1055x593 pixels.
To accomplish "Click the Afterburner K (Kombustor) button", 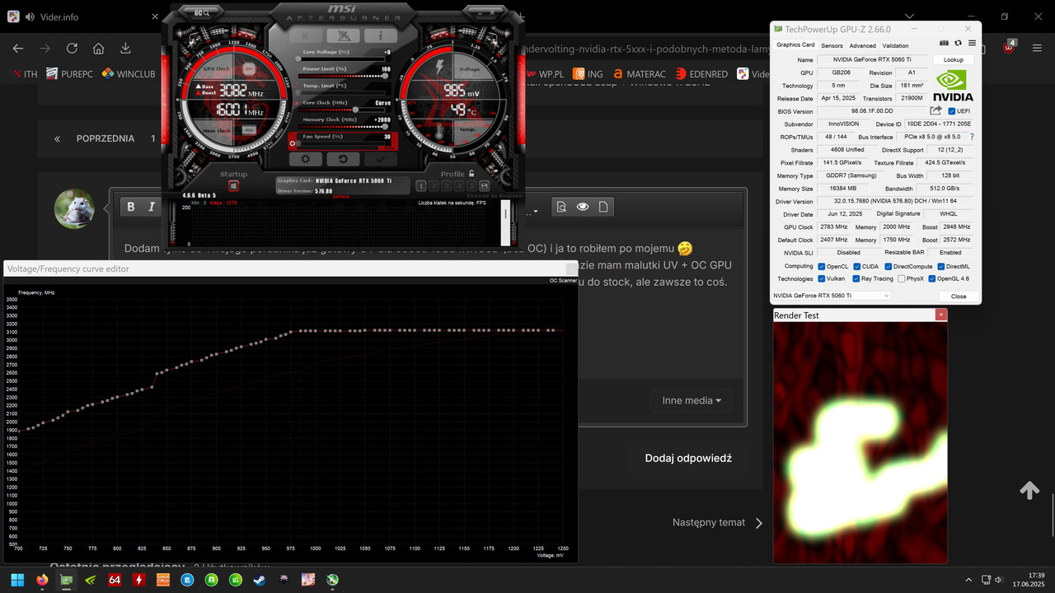I will (x=306, y=35).
